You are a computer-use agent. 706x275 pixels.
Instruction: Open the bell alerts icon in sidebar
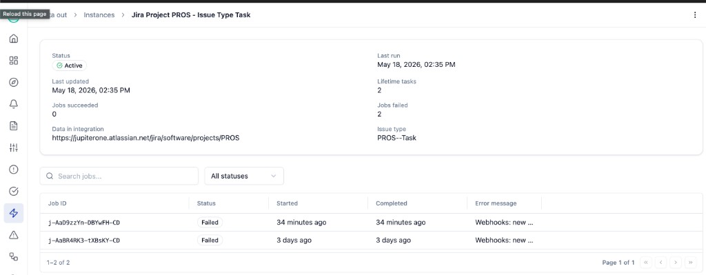click(x=14, y=104)
